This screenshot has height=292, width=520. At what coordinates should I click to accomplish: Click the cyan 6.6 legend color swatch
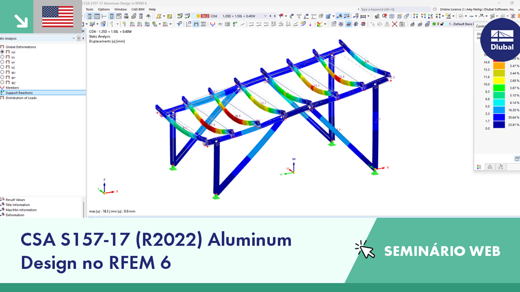[x=499, y=102]
